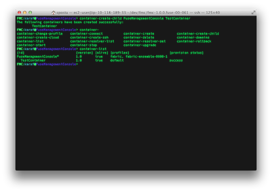Image resolution: width=272 pixels, height=192 pixels.
Task: Click the fullscreen arrows icon in title bar
Action: coord(253,12)
